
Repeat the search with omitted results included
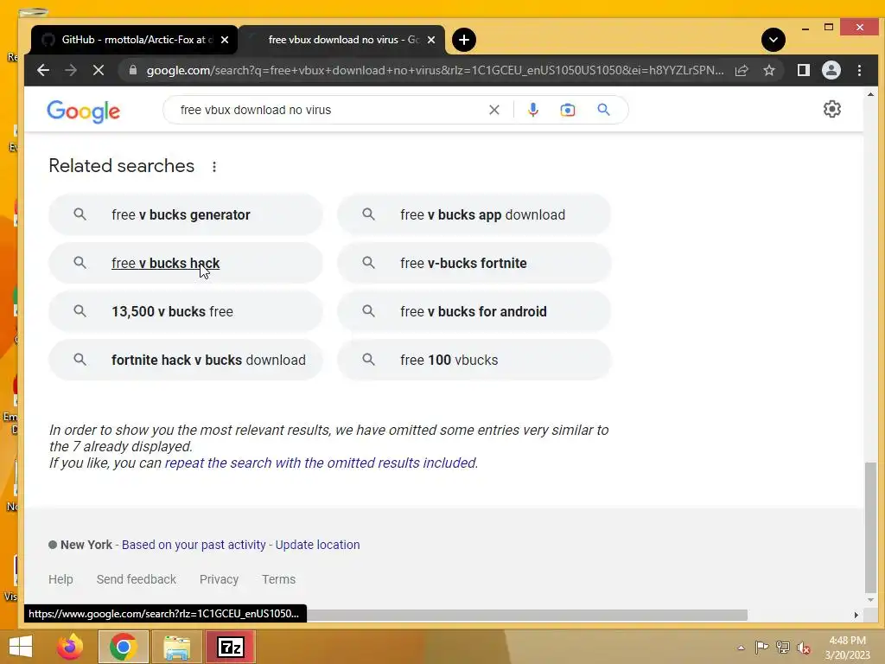coord(322,463)
